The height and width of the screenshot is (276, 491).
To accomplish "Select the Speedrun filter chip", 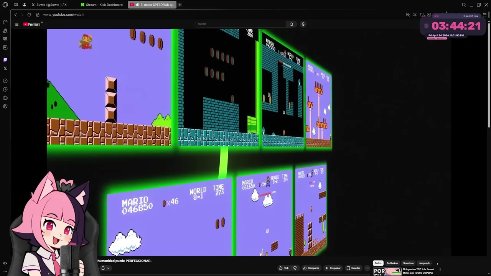I will [x=408, y=263].
